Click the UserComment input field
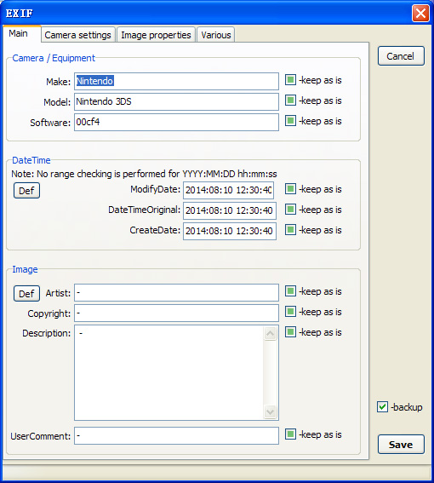The height and width of the screenshot is (483, 434). tap(176, 435)
